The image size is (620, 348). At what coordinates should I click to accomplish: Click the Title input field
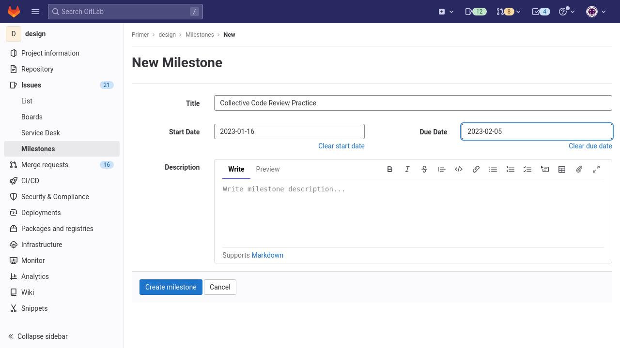pyautogui.click(x=413, y=103)
